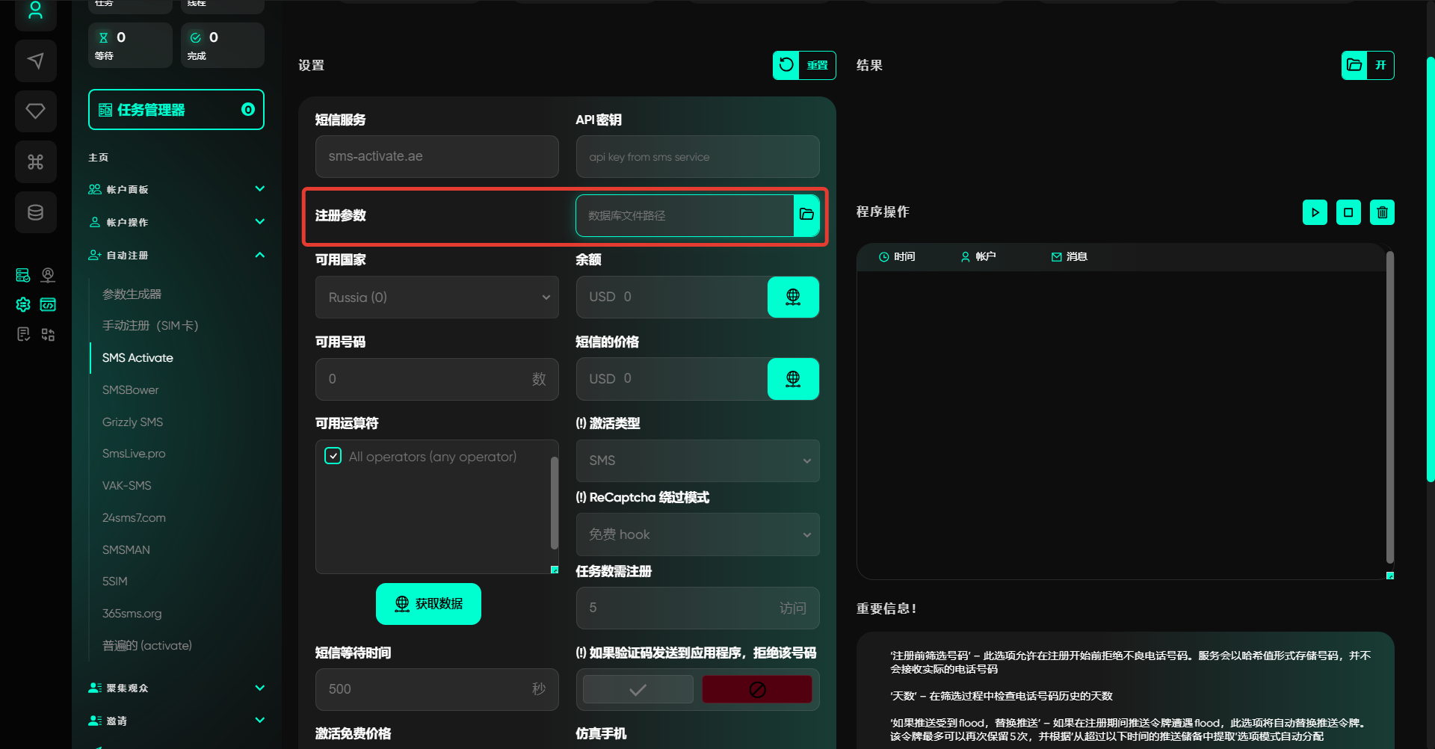Click the 获取数据 button
Viewport: 1435px width, 749px height.
[428, 604]
